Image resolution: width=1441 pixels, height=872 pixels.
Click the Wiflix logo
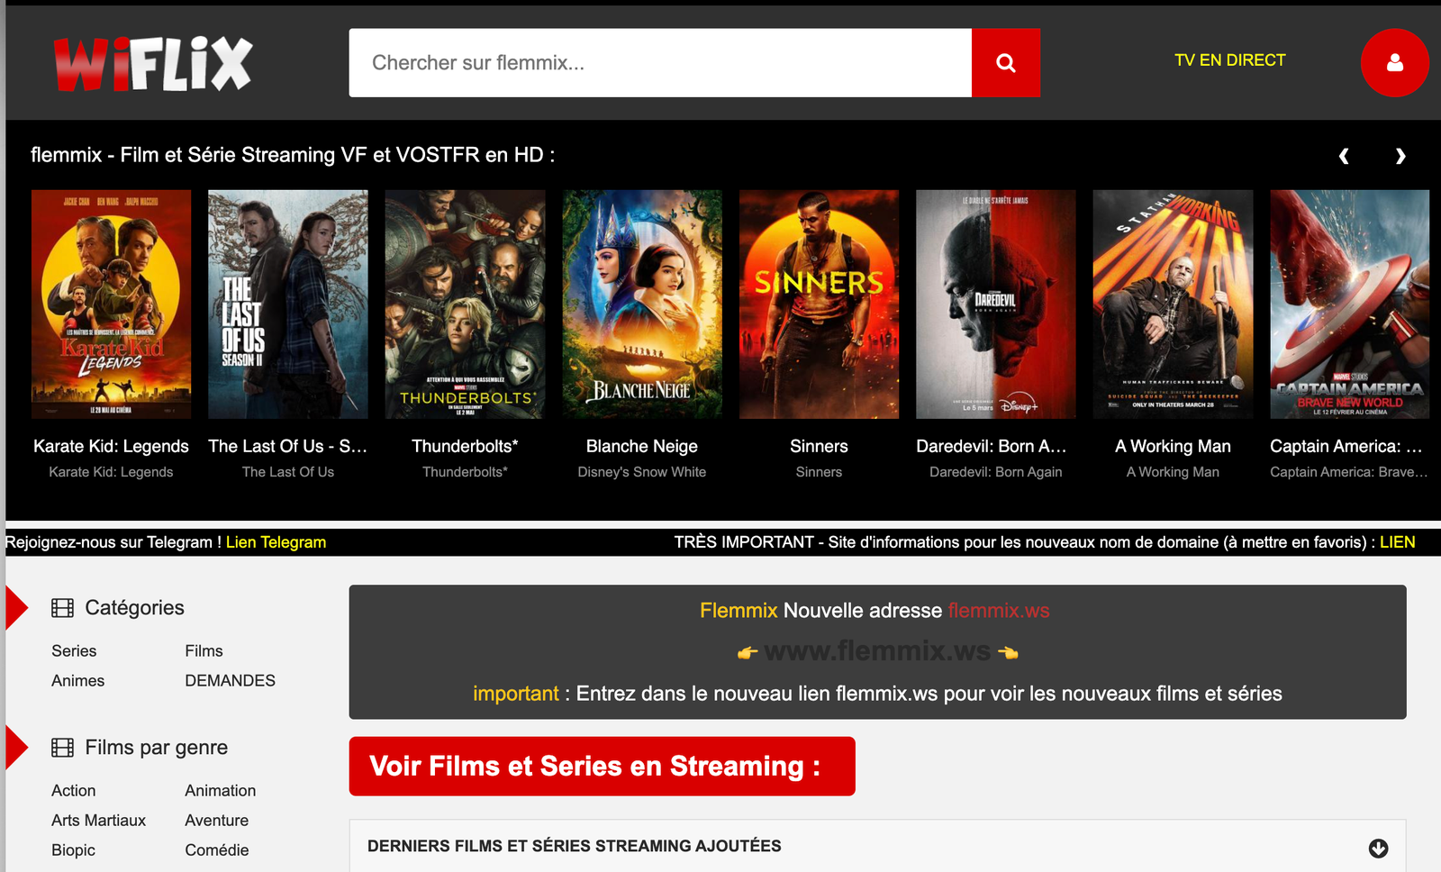click(153, 64)
